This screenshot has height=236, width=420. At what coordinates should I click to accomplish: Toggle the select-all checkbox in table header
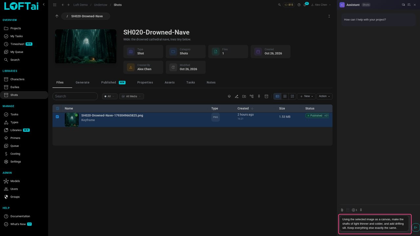click(57, 108)
